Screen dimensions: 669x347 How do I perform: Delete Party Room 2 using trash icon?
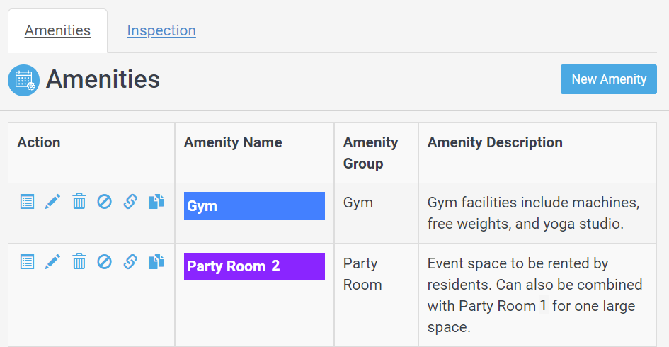pos(79,263)
